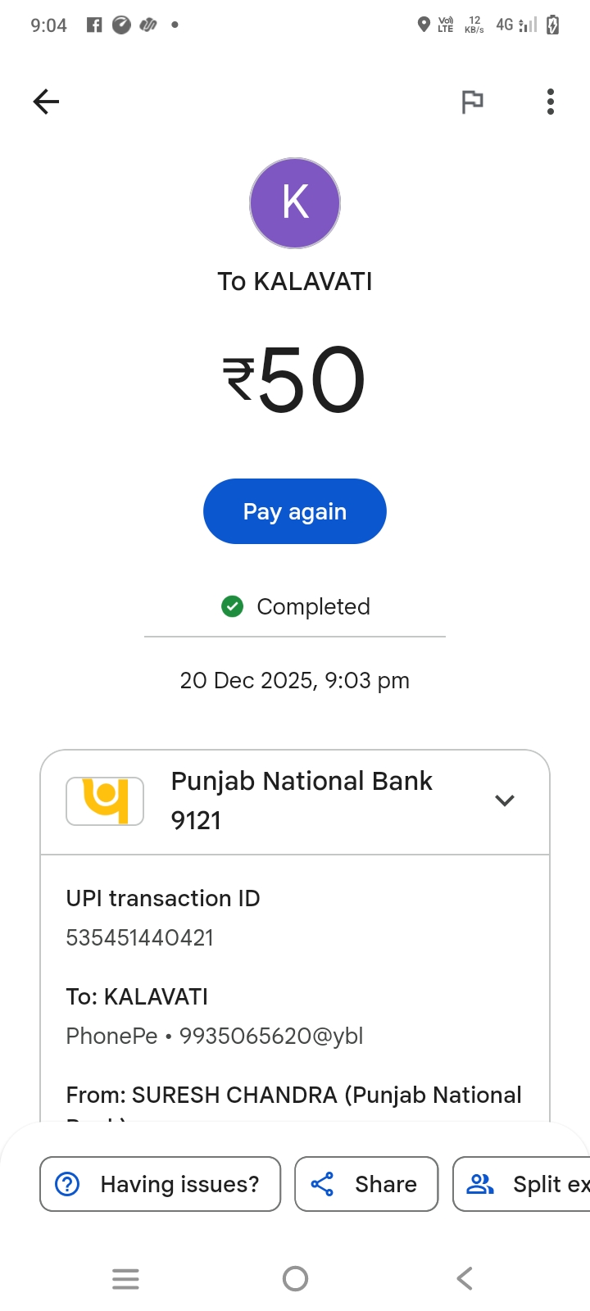The width and height of the screenshot is (590, 1311).
Task: Tap the Having issues? button
Action: pos(161,1184)
